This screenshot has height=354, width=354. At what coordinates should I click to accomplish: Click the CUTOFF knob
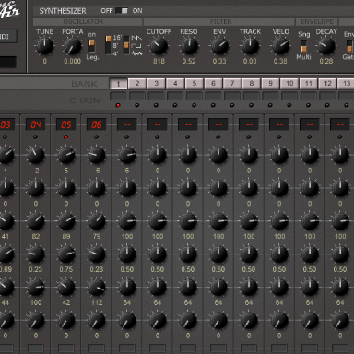tap(159, 46)
